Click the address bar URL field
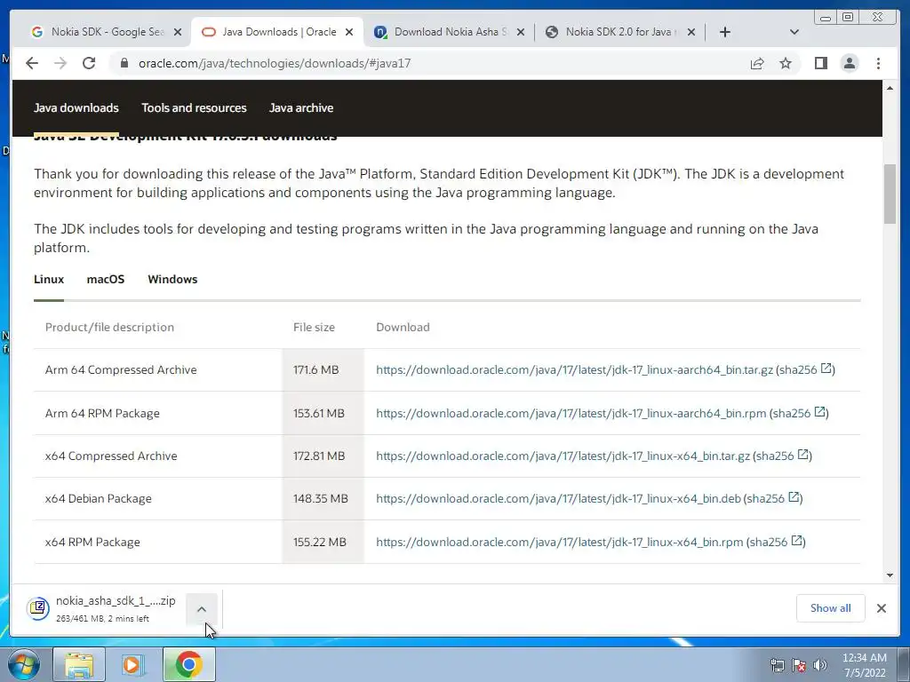 [x=429, y=63]
